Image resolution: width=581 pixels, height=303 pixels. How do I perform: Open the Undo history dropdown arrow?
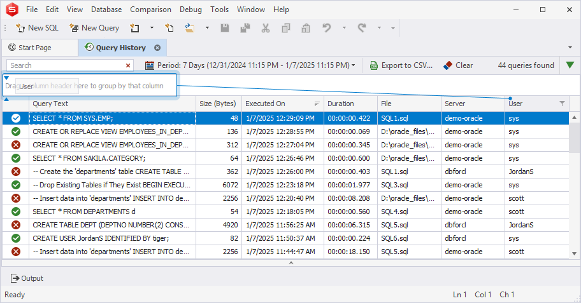tap(344, 28)
